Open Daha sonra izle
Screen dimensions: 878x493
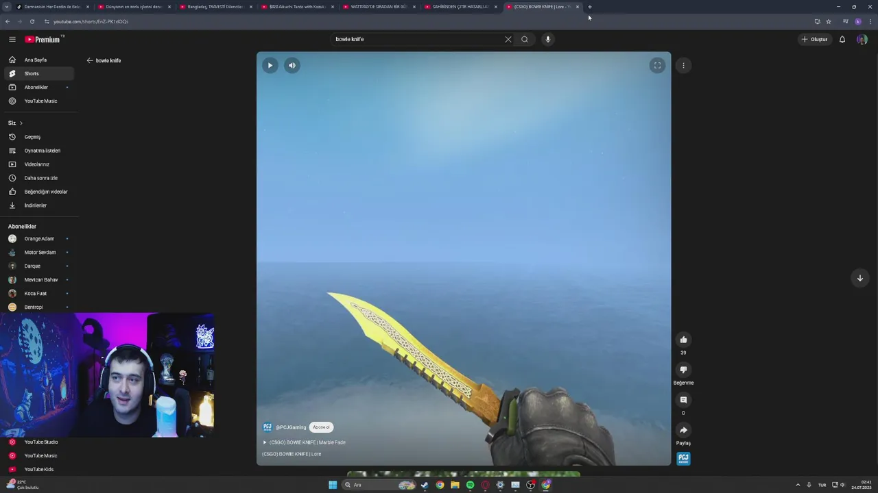(x=39, y=178)
